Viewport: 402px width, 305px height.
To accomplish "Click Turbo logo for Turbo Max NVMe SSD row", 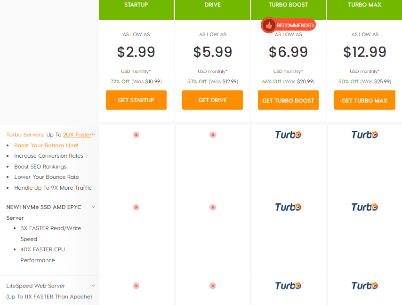I will click(364, 207).
